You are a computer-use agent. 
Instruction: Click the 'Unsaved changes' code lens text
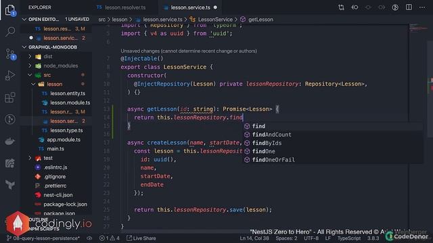(x=189, y=51)
